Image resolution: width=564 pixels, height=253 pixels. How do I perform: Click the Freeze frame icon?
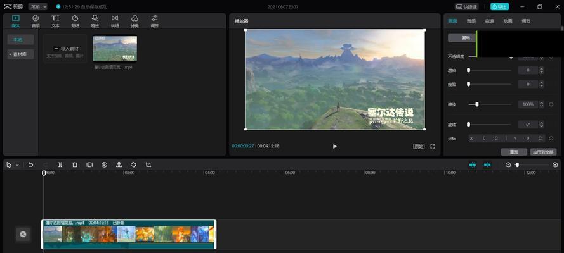point(89,165)
